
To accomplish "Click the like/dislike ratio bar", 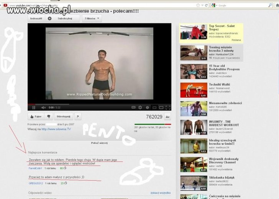I will pos(153,124).
